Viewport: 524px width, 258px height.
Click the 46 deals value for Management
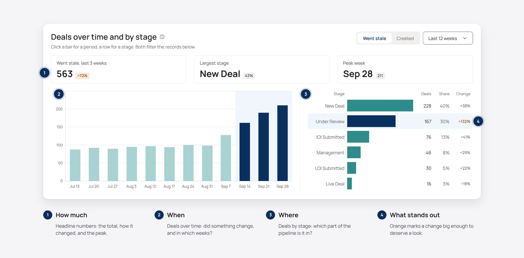click(x=429, y=153)
